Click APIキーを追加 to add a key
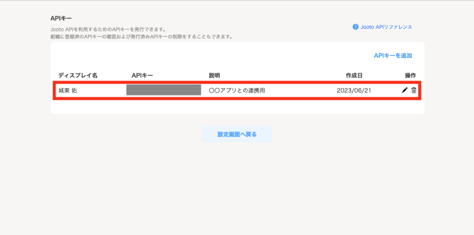Image resolution: width=474 pixels, height=235 pixels. [393, 55]
